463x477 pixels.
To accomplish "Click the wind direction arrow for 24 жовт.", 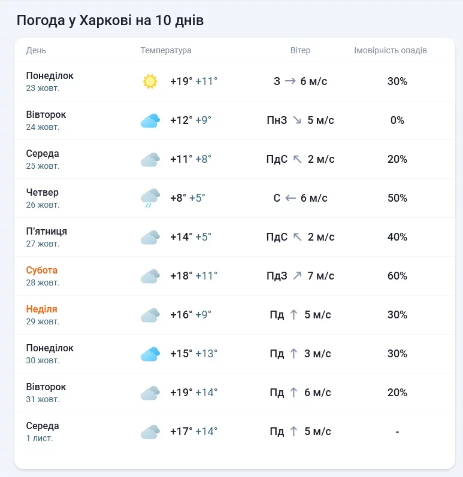I will pos(297,120).
